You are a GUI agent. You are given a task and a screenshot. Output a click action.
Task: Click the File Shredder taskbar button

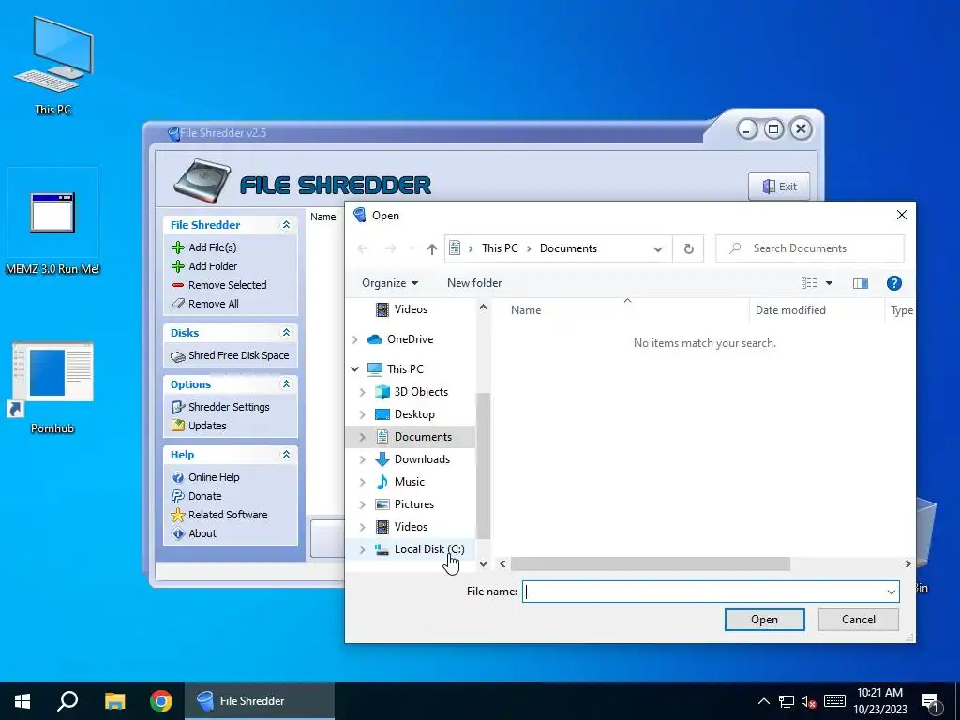point(260,701)
